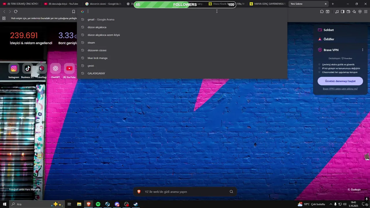Click the microphone icon in system tray
370x208 pixels.
[335, 204]
